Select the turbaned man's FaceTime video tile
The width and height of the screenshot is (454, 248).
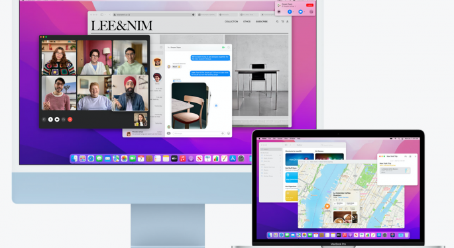pos(130,93)
